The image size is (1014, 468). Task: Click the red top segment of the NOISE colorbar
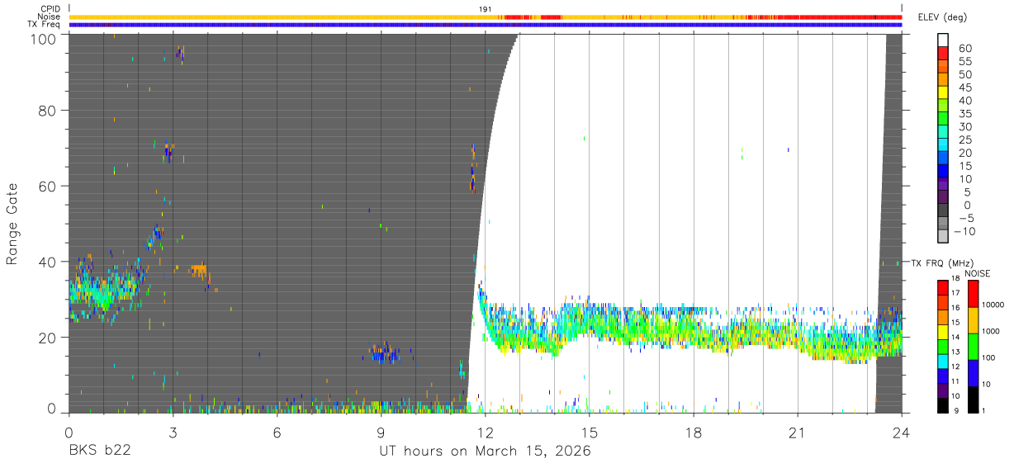pos(972,294)
